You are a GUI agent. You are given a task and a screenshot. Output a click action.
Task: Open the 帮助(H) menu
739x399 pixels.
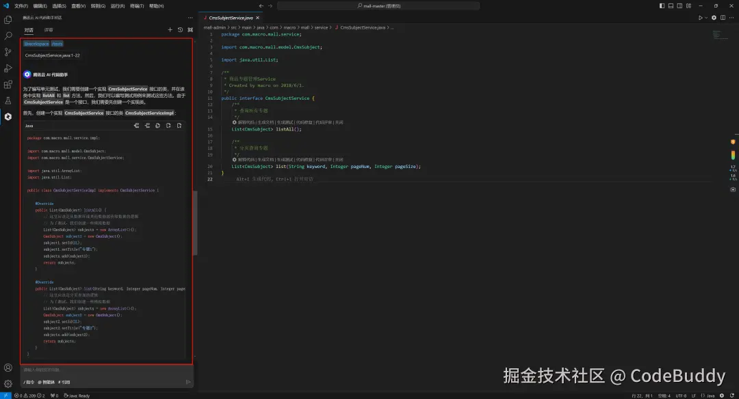tap(157, 6)
